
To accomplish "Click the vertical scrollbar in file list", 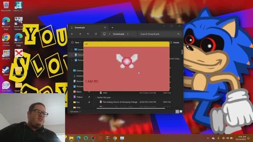I will [x=182, y=52].
